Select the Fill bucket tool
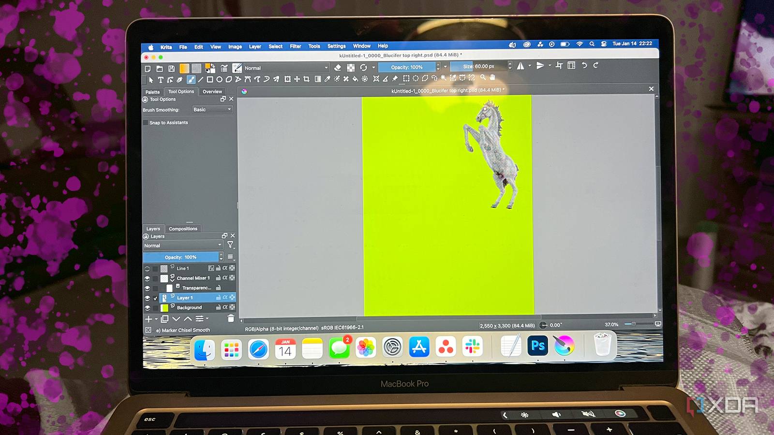 coord(355,79)
